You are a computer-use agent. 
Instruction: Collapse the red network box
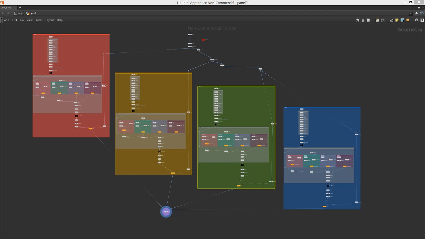click(x=34, y=35)
